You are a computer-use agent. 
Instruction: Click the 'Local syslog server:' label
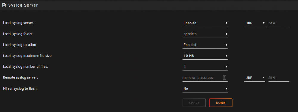click(x=18, y=23)
